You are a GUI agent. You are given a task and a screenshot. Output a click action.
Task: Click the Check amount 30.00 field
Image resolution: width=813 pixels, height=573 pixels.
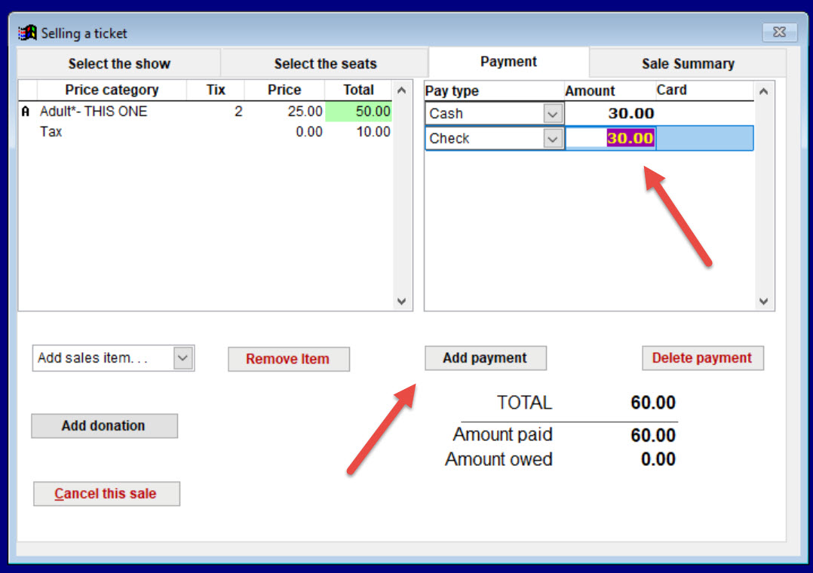[x=610, y=139]
